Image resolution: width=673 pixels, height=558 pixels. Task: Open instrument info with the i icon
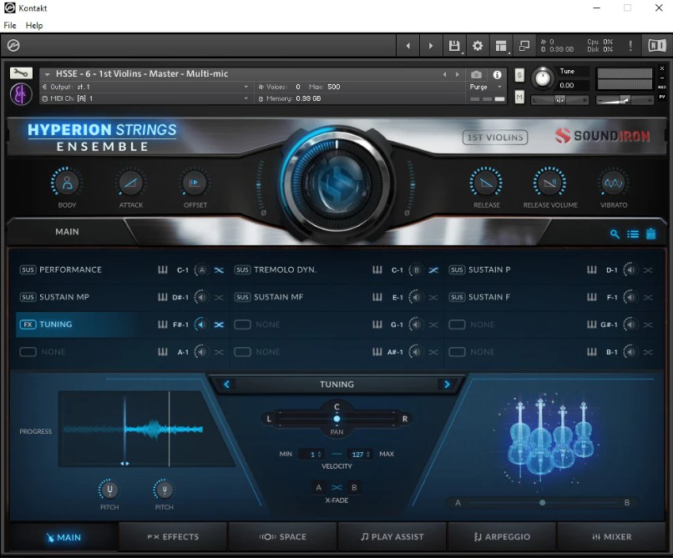497,74
